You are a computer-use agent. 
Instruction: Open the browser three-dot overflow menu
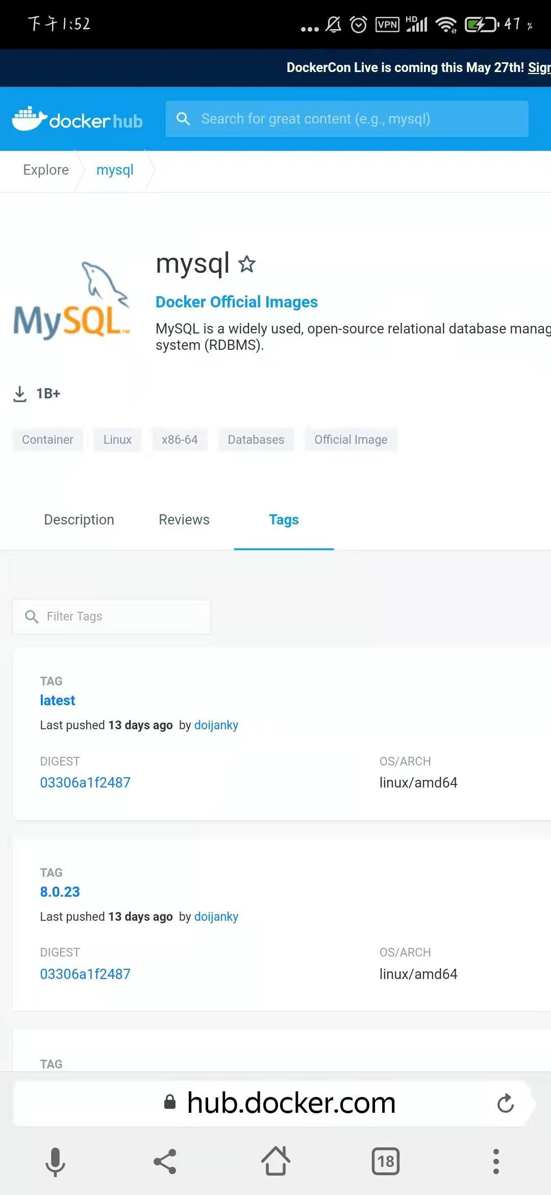[x=495, y=1162]
